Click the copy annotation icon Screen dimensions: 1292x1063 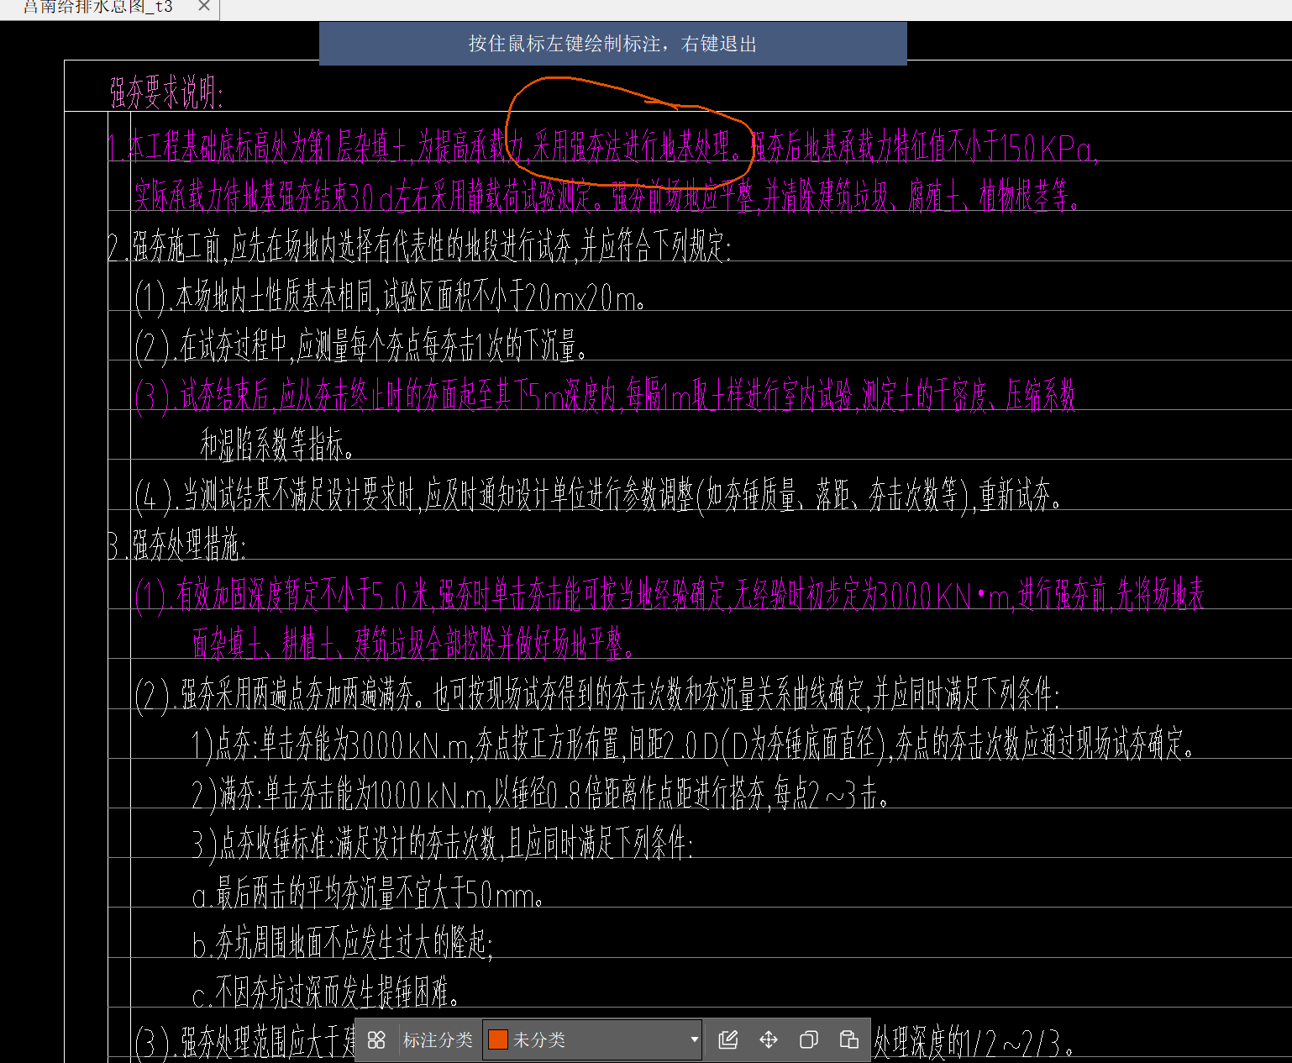(x=809, y=1040)
